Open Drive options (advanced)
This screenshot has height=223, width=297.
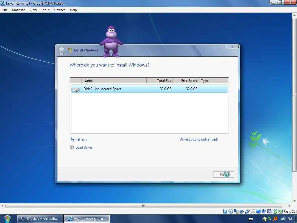[199, 139]
